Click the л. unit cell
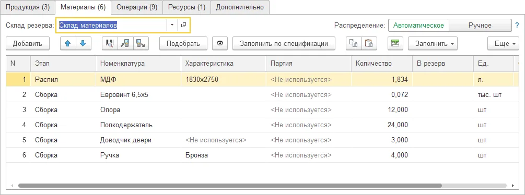Viewport: 525px width, 195px height. [493, 79]
